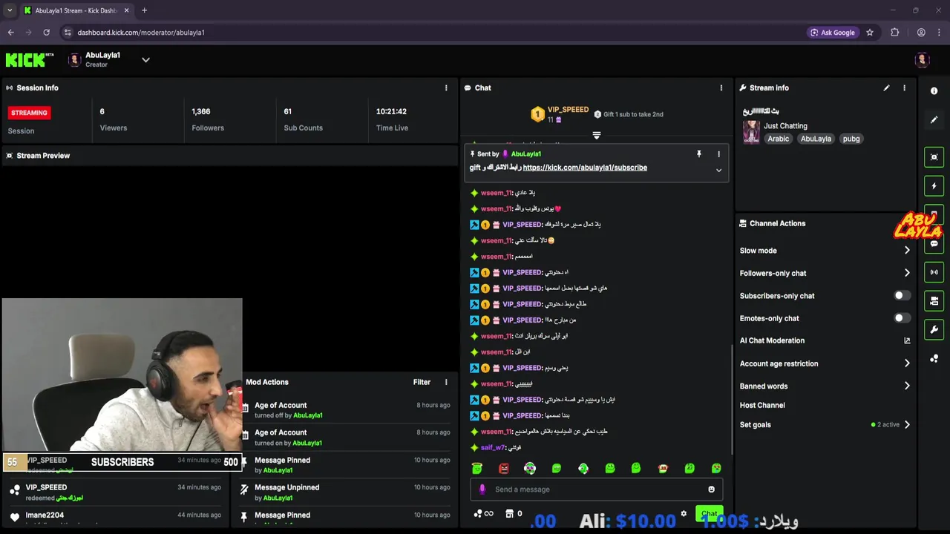Open a new browser tab
Image resolution: width=950 pixels, height=534 pixels.
pyautogui.click(x=144, y=10)
